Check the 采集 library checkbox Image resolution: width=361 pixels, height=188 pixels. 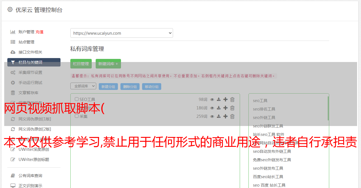(x=77, y=116)
